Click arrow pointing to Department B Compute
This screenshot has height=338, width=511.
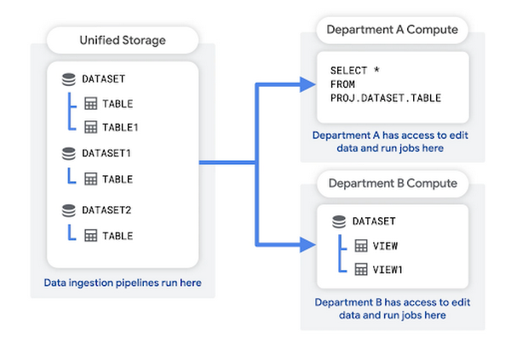coord(307,244)
